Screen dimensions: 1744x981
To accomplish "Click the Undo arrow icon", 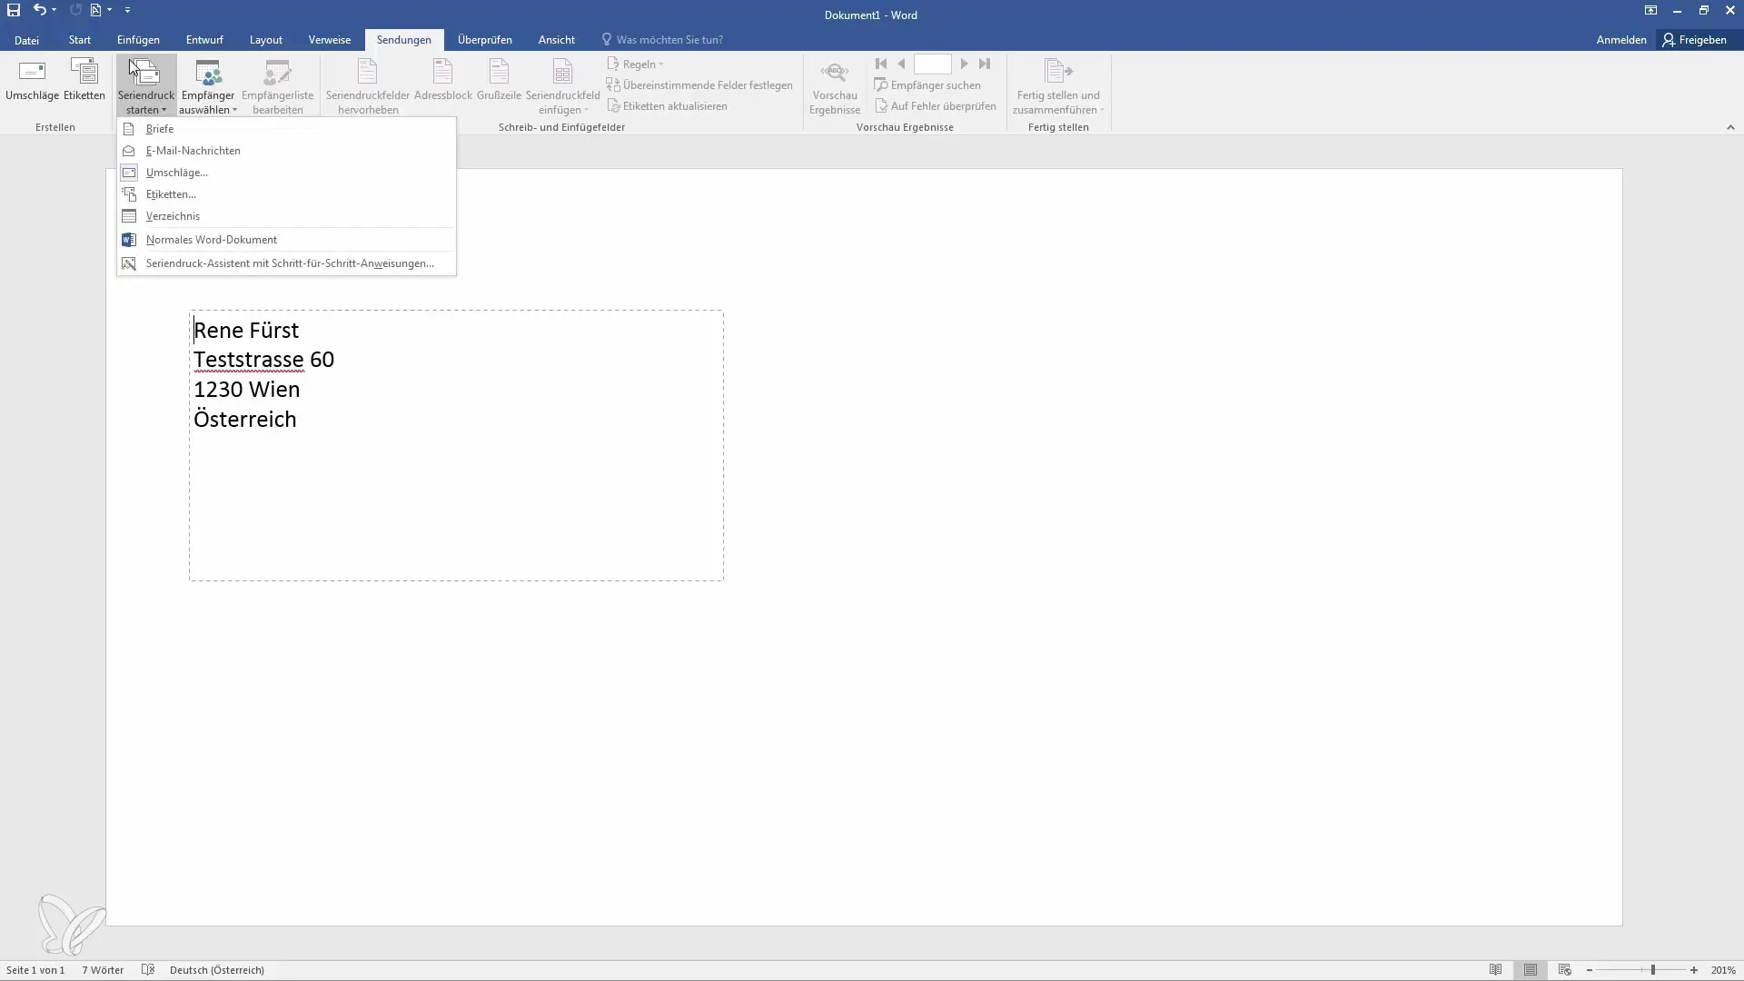I will click(x=39, y=10).
